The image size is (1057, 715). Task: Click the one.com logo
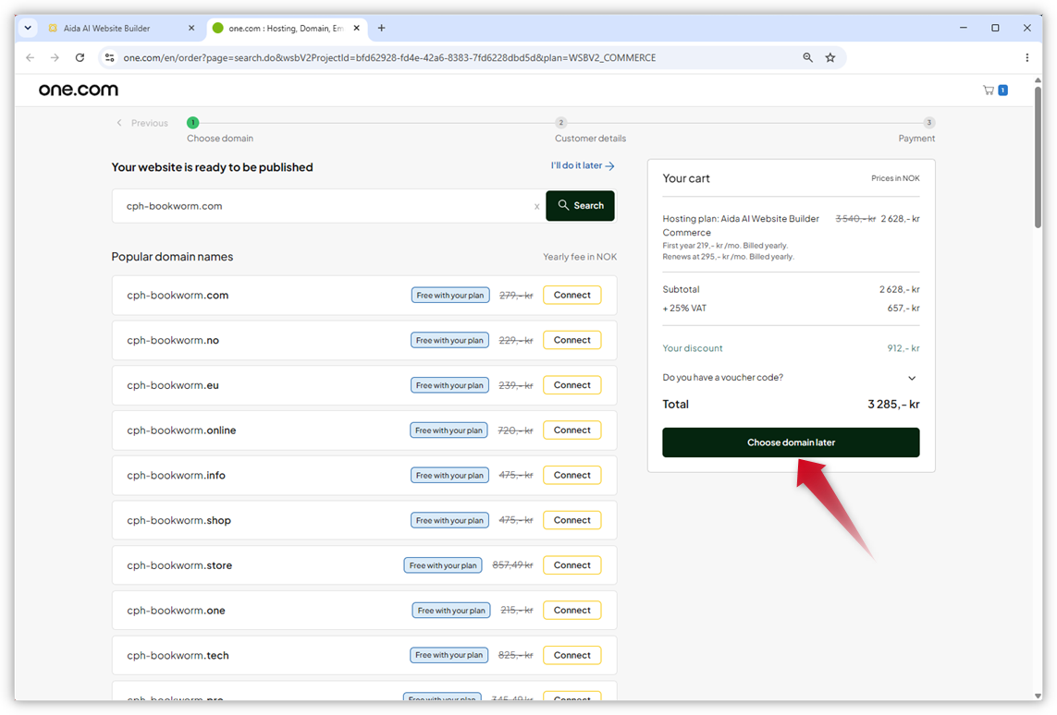(x=79, y=90)
